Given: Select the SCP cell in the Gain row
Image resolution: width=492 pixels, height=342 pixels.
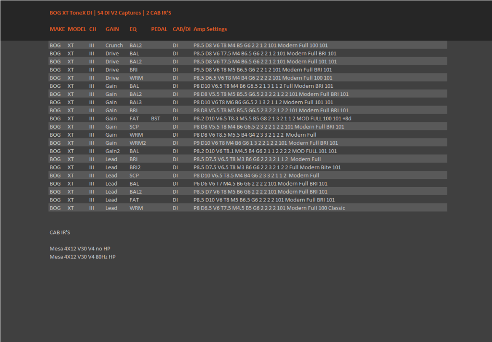Looking at the screenshot, I should [x=134, y=127].
